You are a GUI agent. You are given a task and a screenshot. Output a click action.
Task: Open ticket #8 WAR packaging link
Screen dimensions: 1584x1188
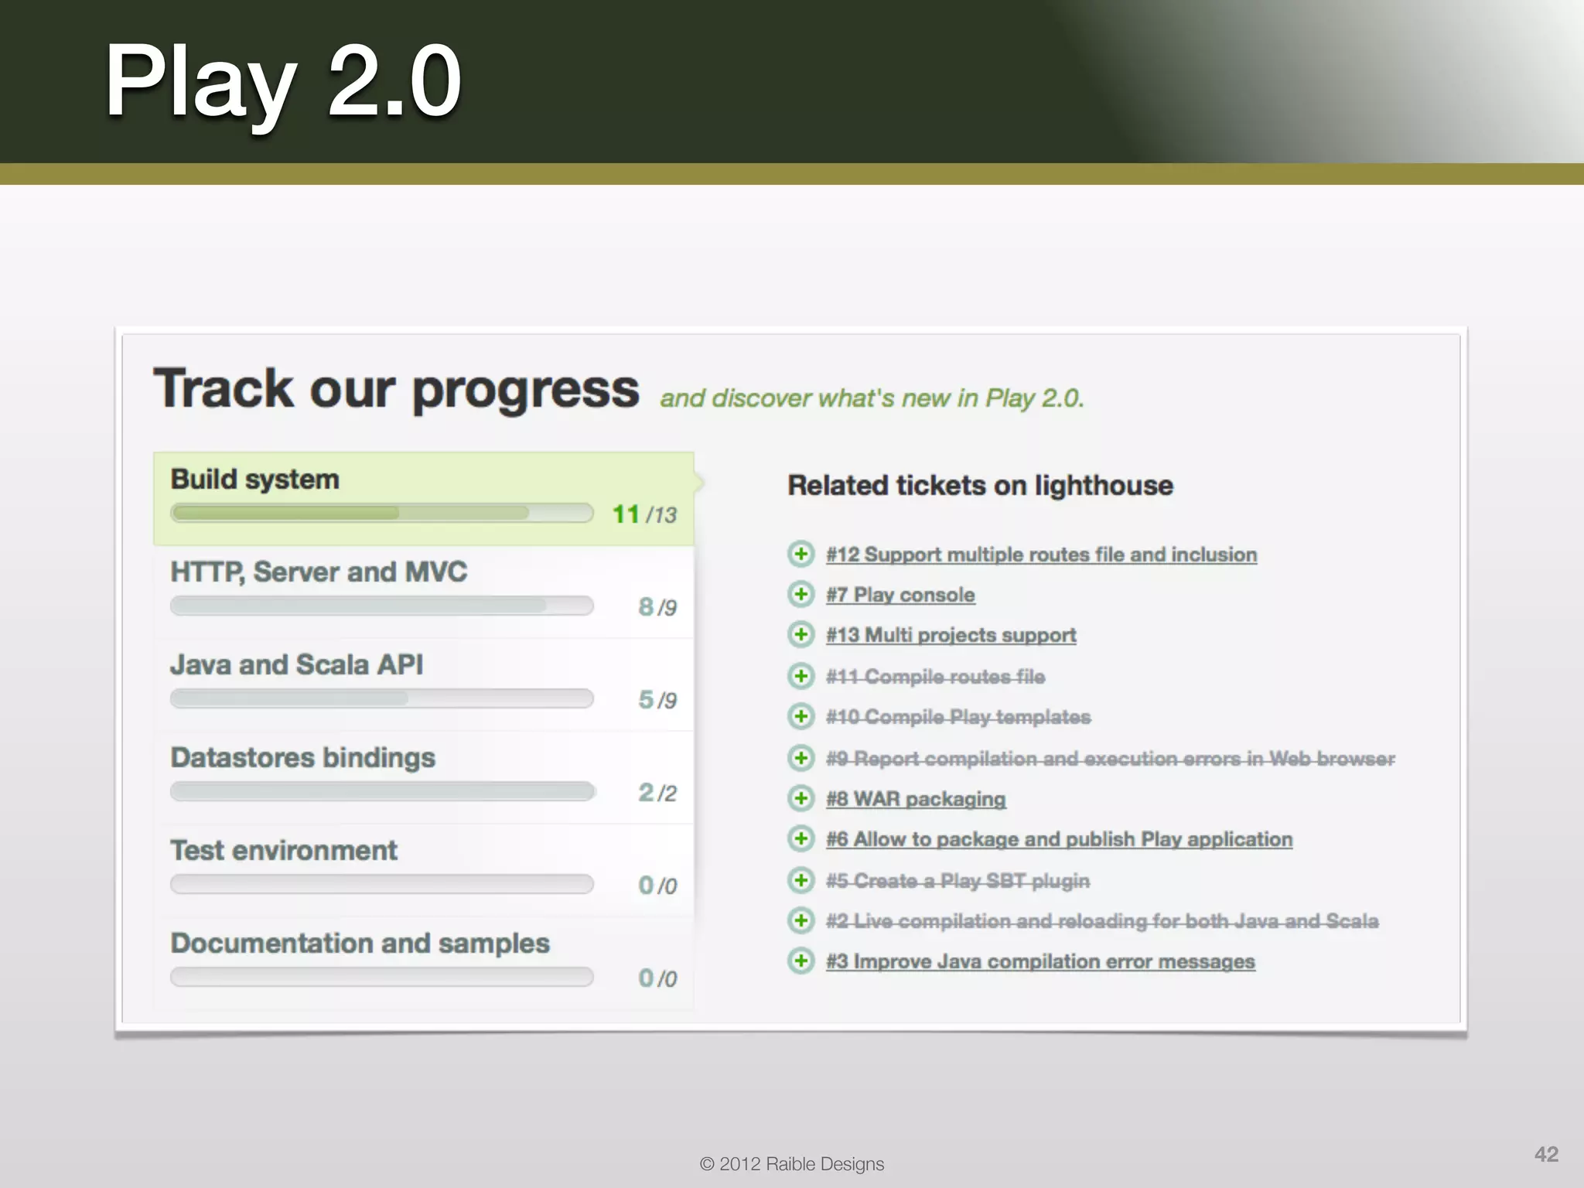[x=916, y=799]
